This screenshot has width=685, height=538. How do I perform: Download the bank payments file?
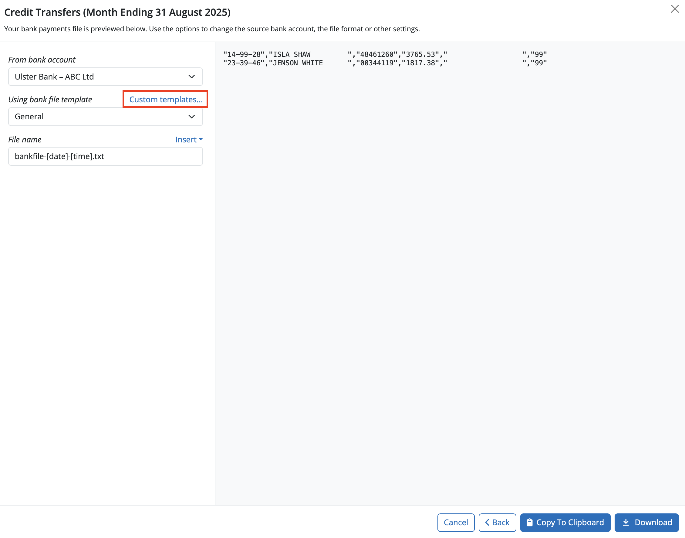(646, 522)
